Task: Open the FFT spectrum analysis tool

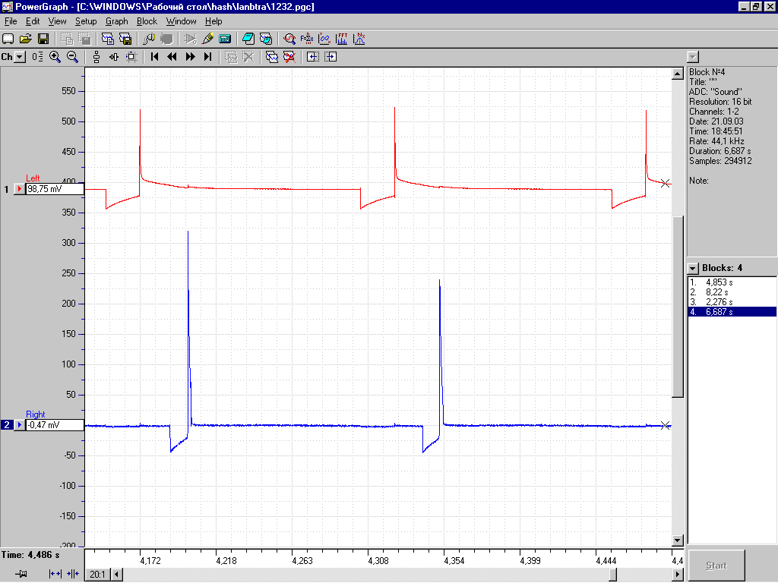Action: click(341, 39)
